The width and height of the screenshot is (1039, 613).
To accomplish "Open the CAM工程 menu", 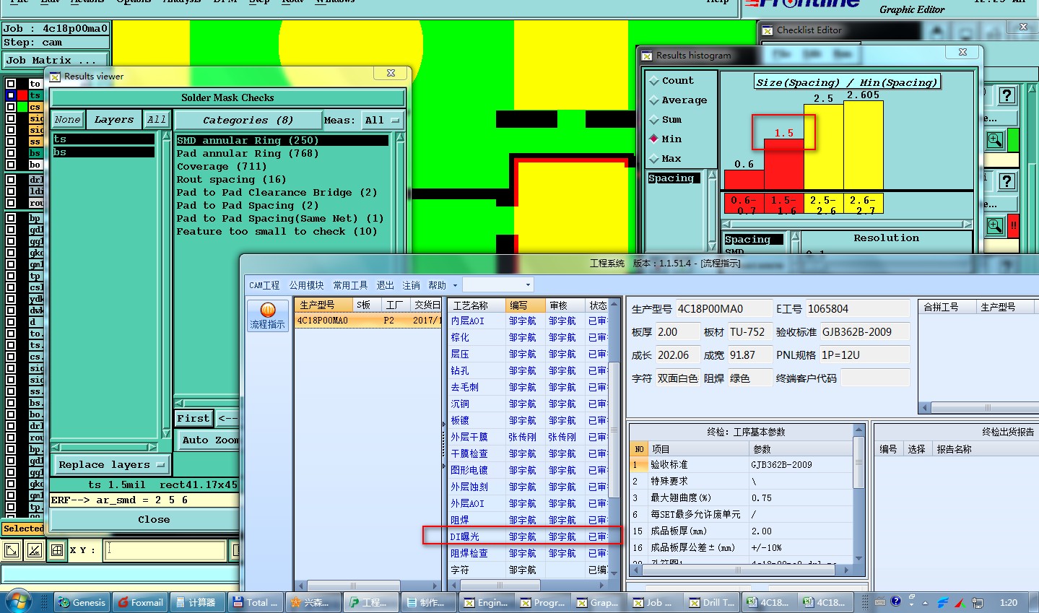I will [264, 286].
